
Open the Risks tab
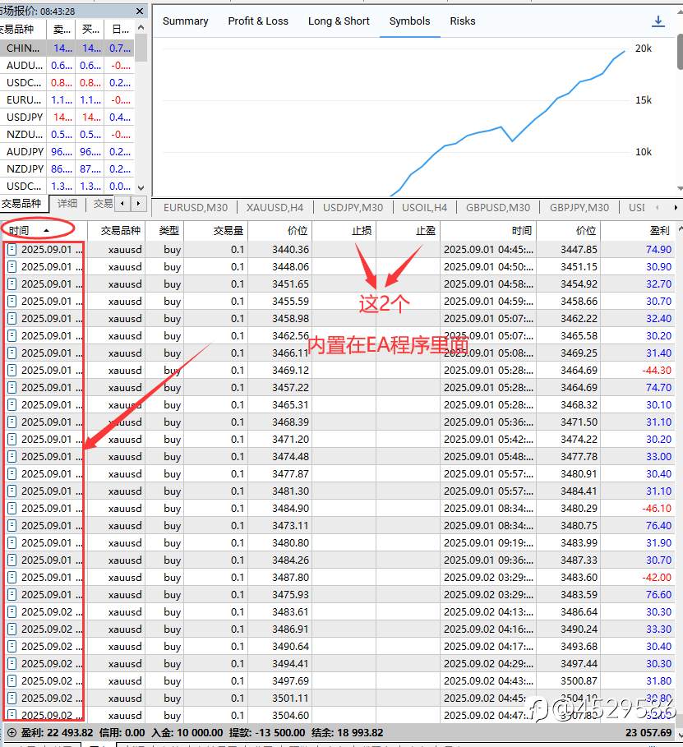click(x=463, y=21)
